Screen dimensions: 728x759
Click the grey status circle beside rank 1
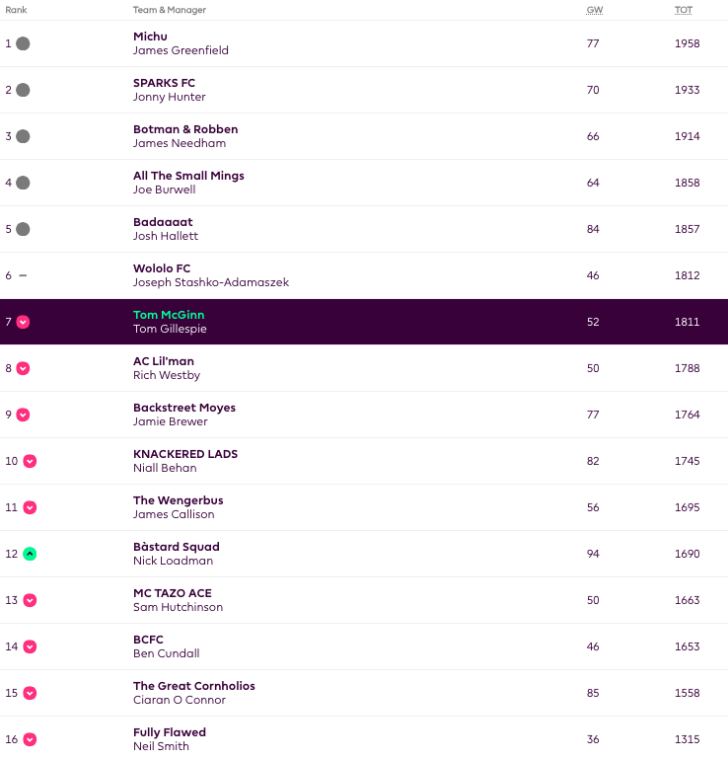(x=23, y=43)
